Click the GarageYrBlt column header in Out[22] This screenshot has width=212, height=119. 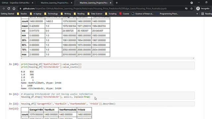(x=36, y=110)
